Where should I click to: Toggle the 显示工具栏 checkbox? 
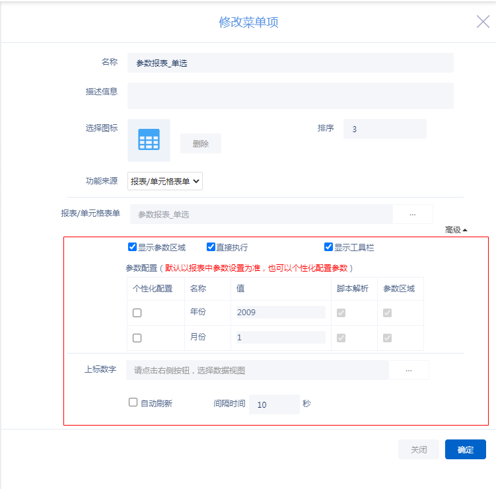pyautogui.click(x=328, y=247)
